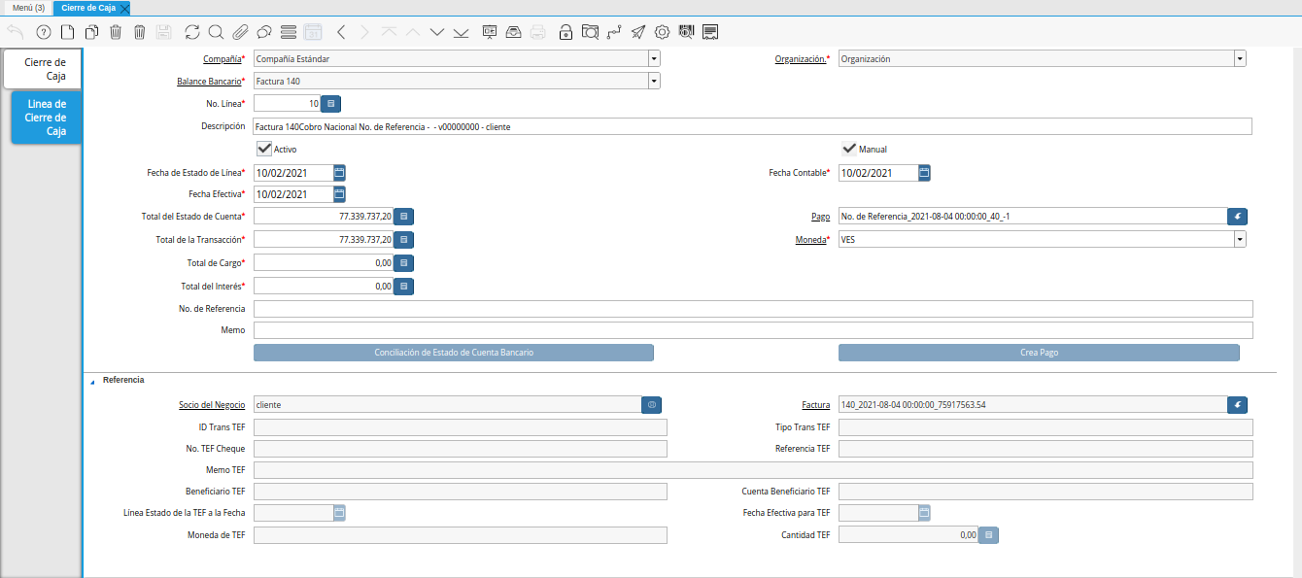This screenshot has width=1302, height=578.
Task: Expand the Compañía dropdown
Action: pyautogui.click(x=653, y=58)
